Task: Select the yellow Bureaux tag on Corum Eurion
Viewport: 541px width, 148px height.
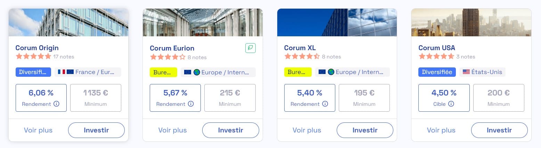Action: coord(163,72)
